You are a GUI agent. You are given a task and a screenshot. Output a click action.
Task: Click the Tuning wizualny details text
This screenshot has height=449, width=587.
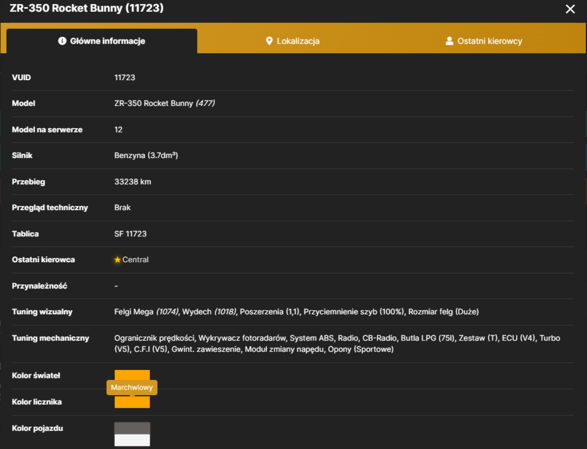click(x=296, y=312)
